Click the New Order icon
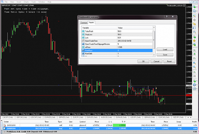Image resolution: width=199 pixels, height=134 pixels. (x=194, y=37)
